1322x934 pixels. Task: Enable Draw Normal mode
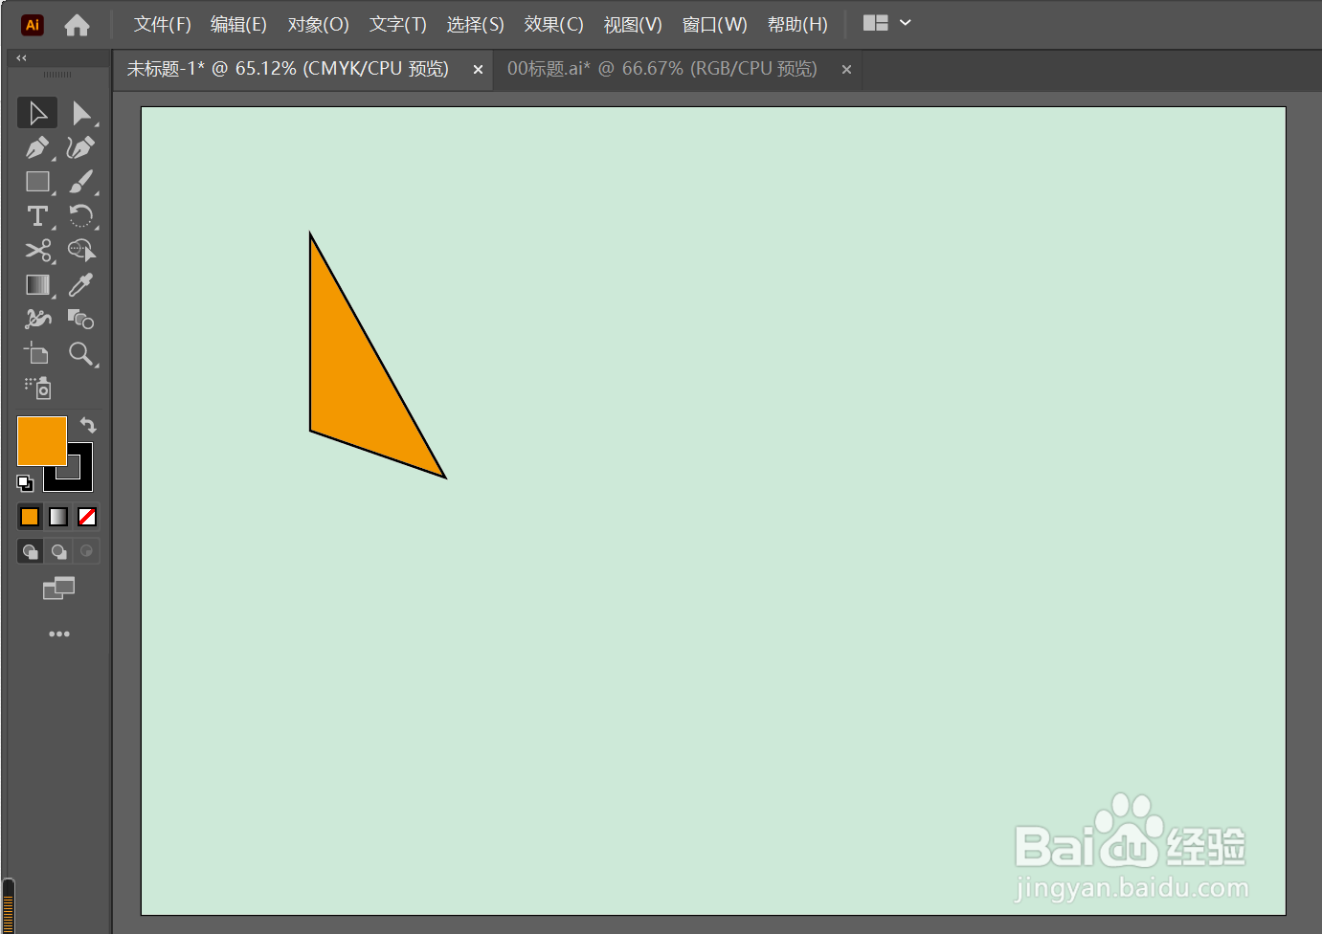click(x=30, y=551)
